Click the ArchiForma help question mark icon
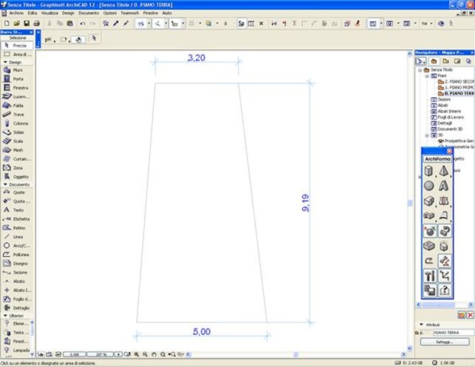This screenshot has width=475, height=367. tap(444, 291)
